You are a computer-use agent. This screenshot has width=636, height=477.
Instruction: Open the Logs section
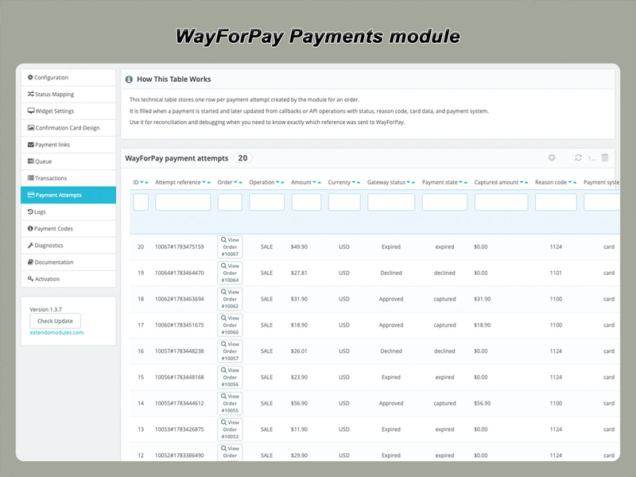(x=68, y=211)
